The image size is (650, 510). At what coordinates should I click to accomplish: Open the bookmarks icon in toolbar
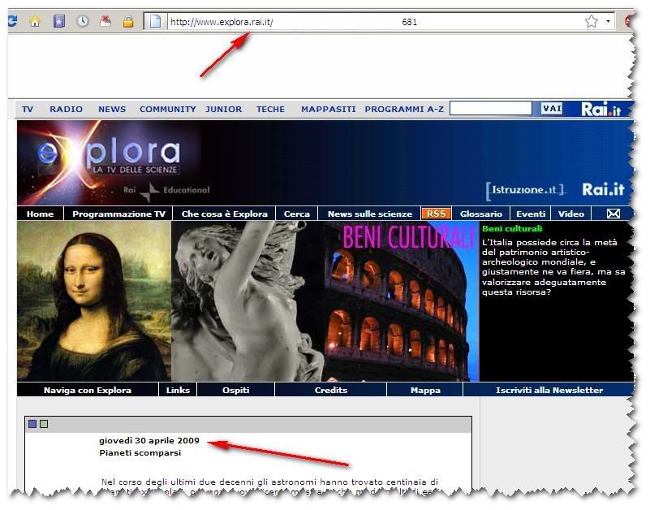click(58, 22)
